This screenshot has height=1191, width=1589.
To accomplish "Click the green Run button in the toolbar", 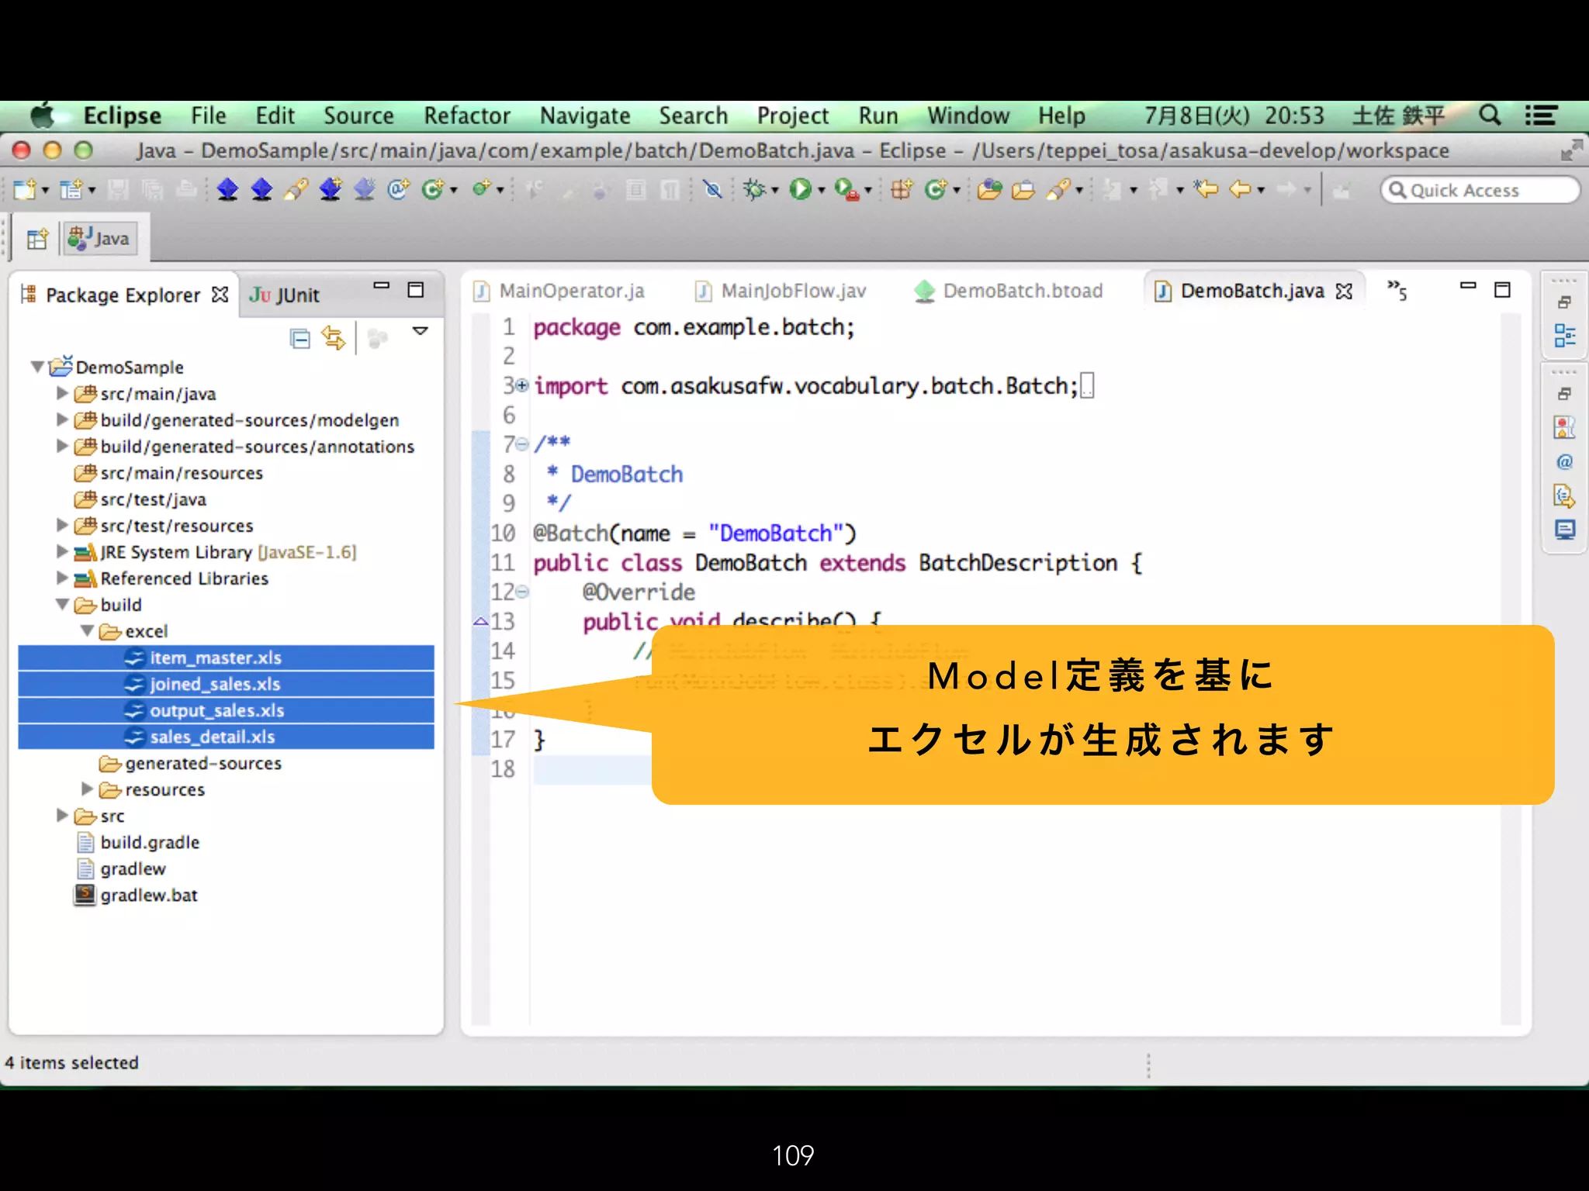I will pyautogui.click(x=799, y=189).
